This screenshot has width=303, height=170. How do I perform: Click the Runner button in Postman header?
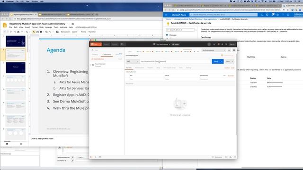coord(115,44)
